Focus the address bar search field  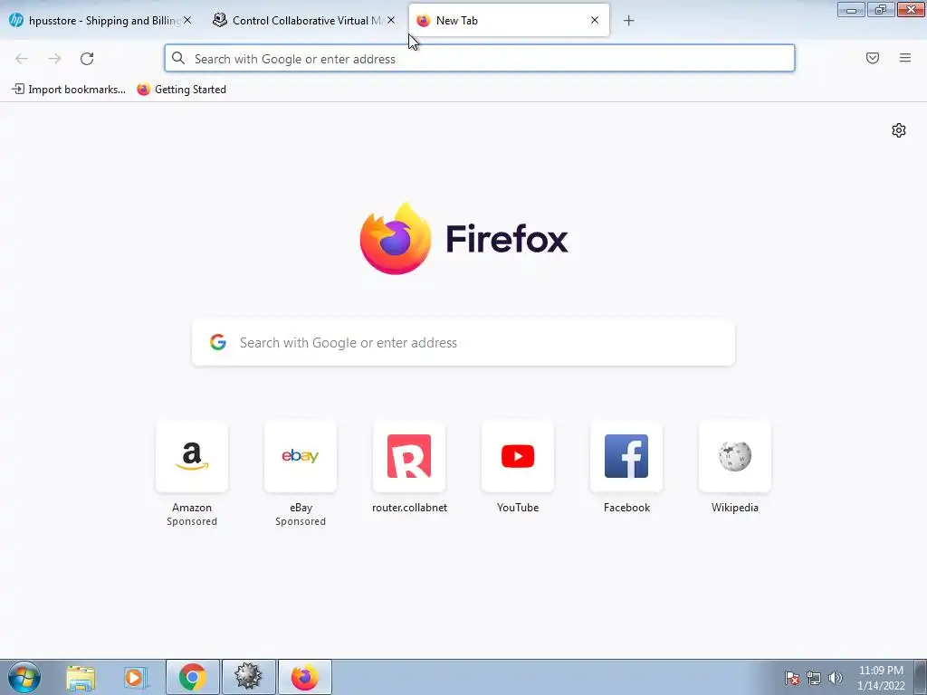coord(480,59)
